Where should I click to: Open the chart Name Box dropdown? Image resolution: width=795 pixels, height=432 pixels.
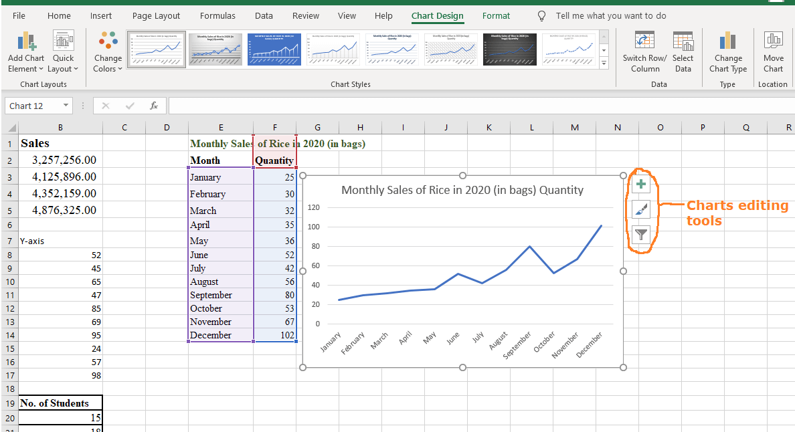pos(64,106)
